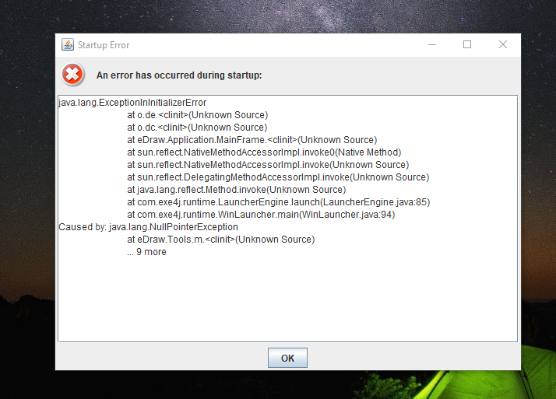Click the red error X icon
This screenshot has height=399, width=556.
[72, 75]
